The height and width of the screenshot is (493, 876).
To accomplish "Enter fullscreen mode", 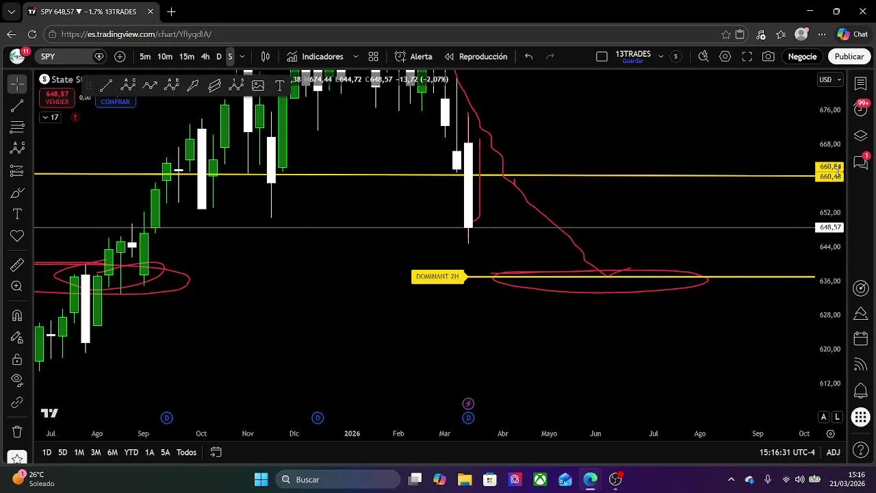I will 747,57.
